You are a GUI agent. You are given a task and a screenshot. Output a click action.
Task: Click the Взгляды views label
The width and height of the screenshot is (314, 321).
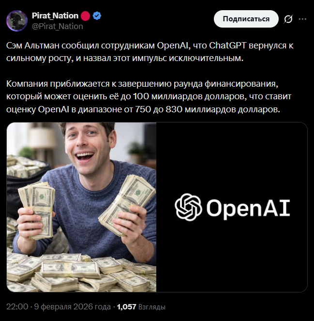pyautogui.click(x=152, y=307)
